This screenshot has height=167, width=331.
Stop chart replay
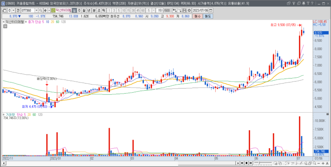coord(246,163)
